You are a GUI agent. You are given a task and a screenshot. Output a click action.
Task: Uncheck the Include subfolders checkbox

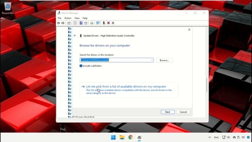[x=81, y=66]
